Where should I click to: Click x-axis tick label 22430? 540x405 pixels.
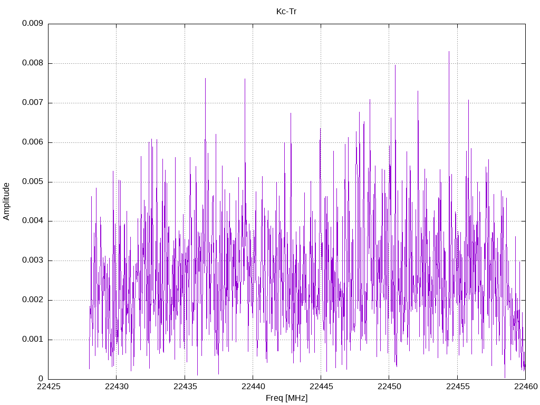(117, 387)
